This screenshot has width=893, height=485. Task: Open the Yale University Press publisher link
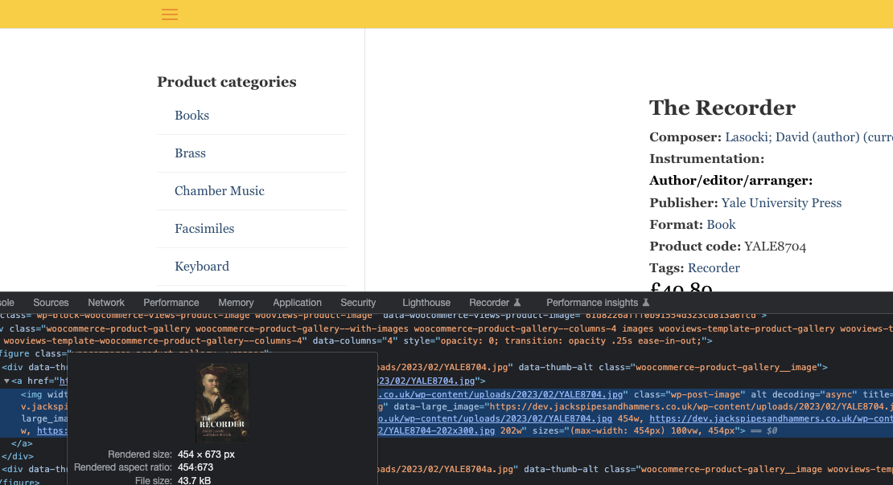(x=781, y=203)
